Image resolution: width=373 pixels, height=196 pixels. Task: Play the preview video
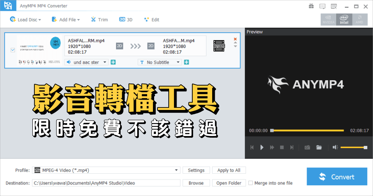click(262, 148)
